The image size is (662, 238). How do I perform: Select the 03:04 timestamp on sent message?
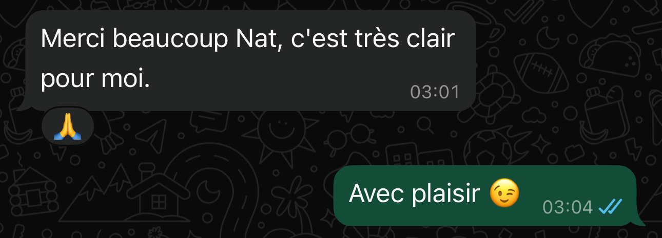[x=568, y=207]
